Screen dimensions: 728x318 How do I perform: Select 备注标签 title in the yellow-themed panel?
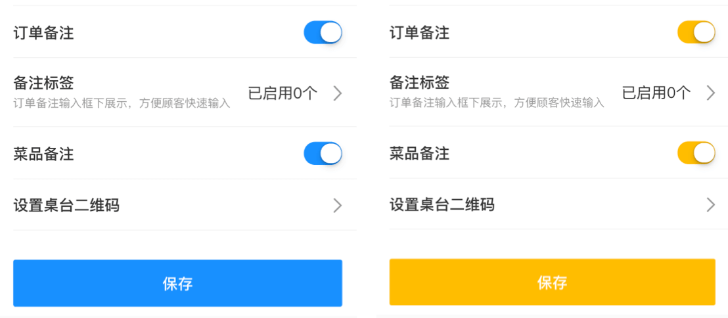pyautogui.click(x=419, y=83)
